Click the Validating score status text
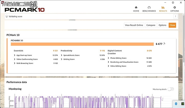 click(15, 16)
